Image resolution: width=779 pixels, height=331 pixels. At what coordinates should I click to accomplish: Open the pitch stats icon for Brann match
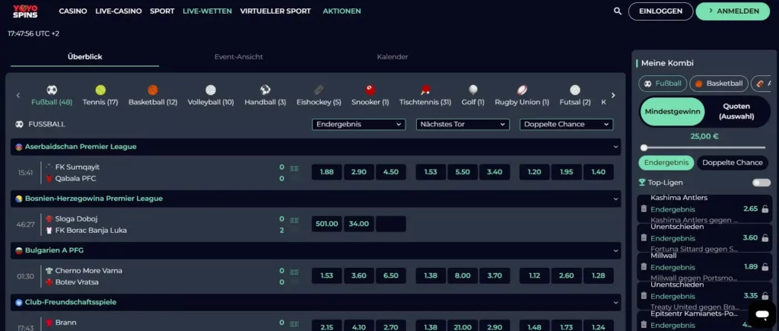pos(294,324)
